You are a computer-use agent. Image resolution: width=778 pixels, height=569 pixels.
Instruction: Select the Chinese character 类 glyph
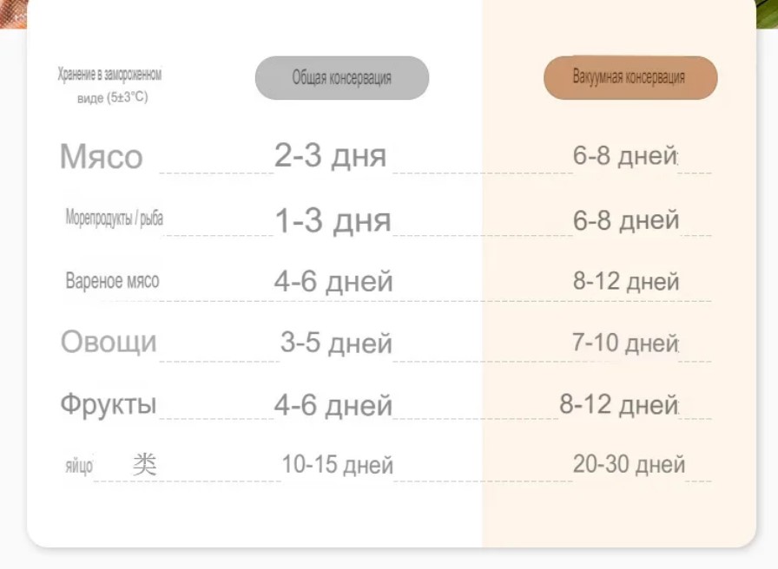(145, 464)
